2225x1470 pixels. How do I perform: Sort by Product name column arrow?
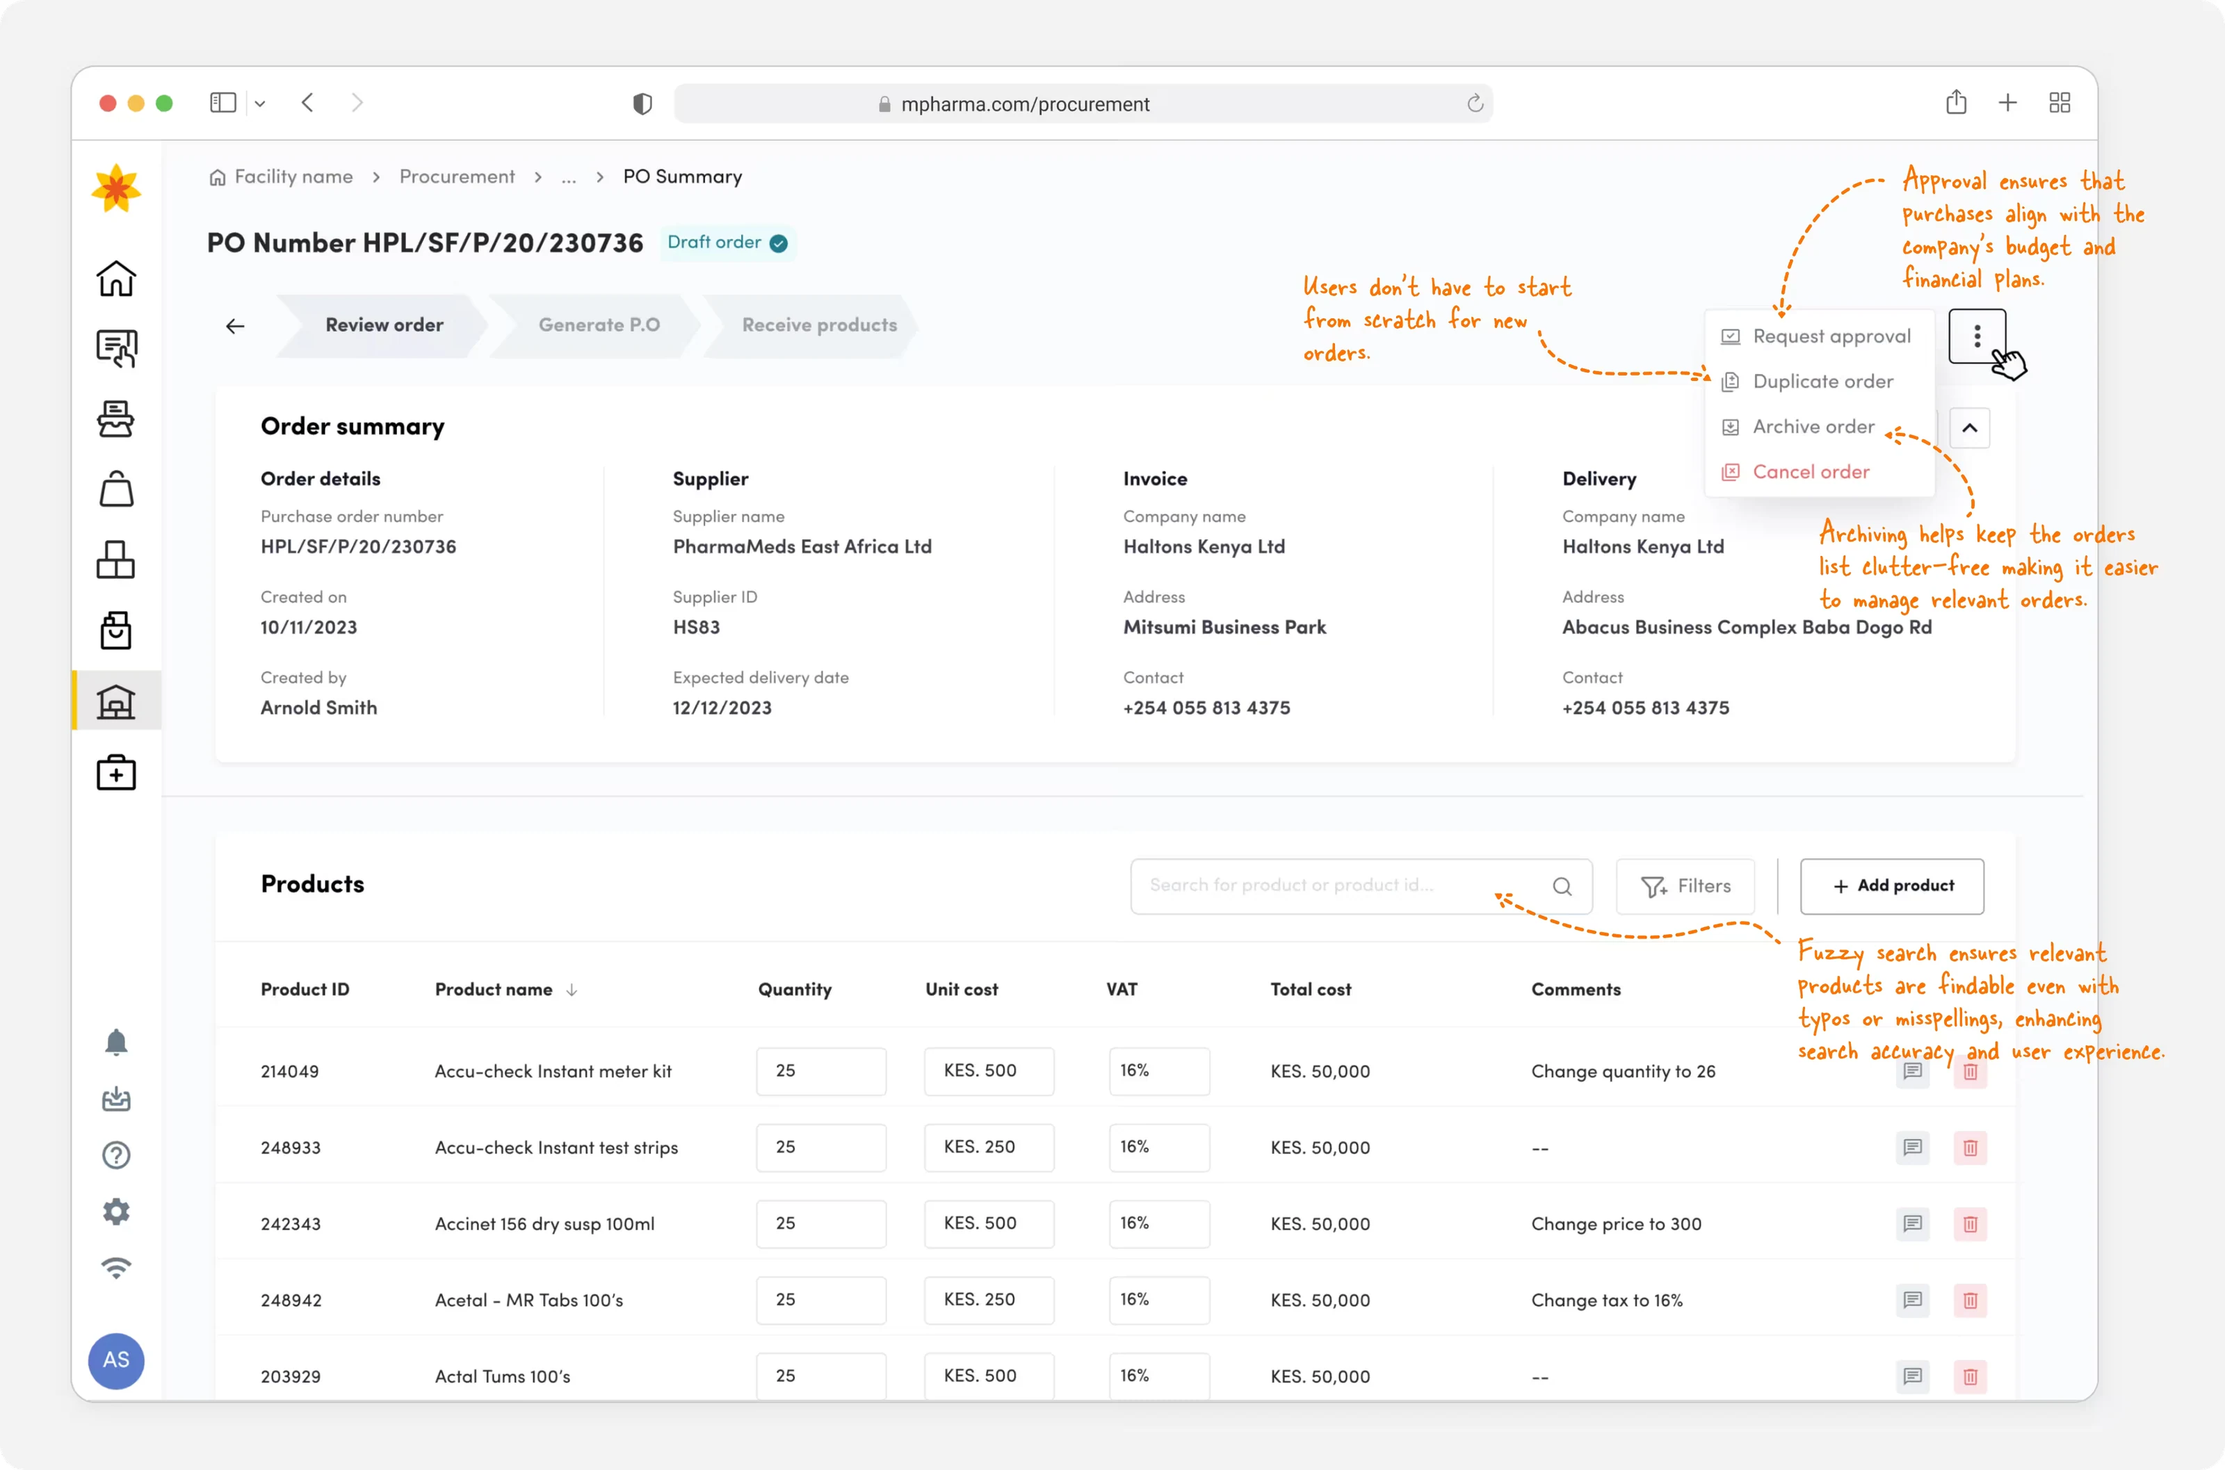tap(572, 990)
